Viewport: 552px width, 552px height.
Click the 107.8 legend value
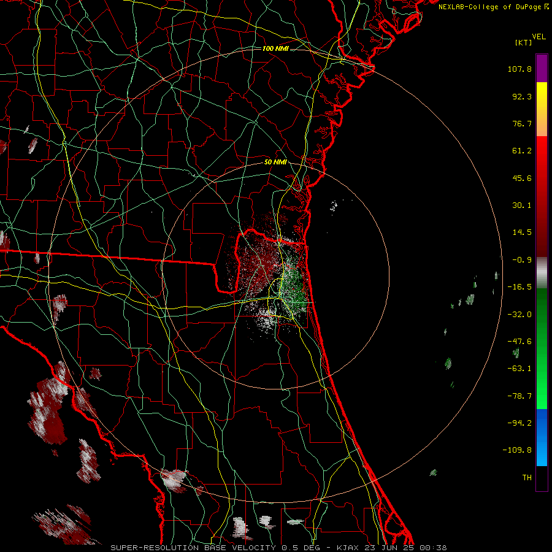tap(519, 69)
